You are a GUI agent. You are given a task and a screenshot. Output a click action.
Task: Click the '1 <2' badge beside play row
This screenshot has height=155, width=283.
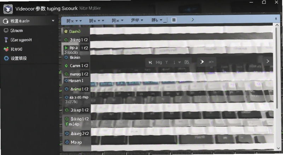tap(84, 48)
